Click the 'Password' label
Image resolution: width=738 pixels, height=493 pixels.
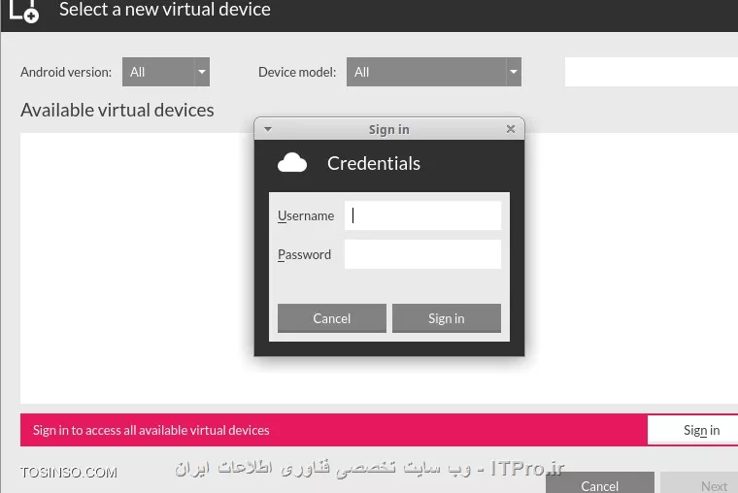coord(304,254)
